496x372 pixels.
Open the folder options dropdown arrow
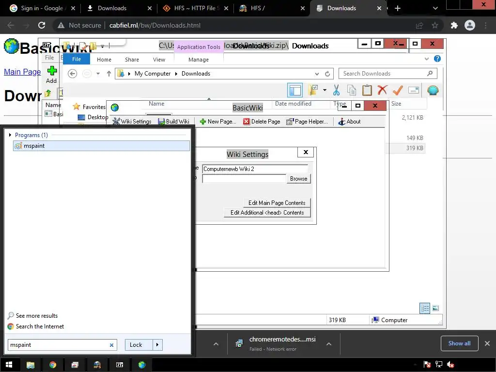point(325,90)
